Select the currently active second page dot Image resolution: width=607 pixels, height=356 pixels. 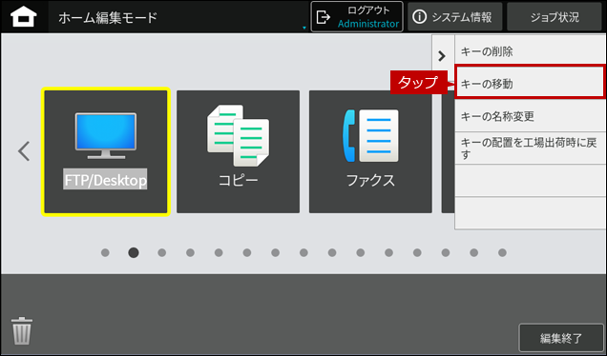134,252
